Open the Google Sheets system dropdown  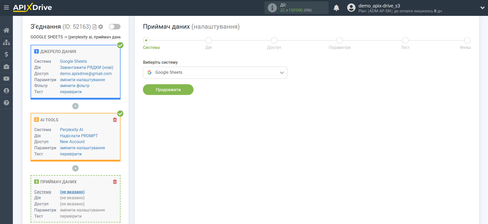coord(215,73)
